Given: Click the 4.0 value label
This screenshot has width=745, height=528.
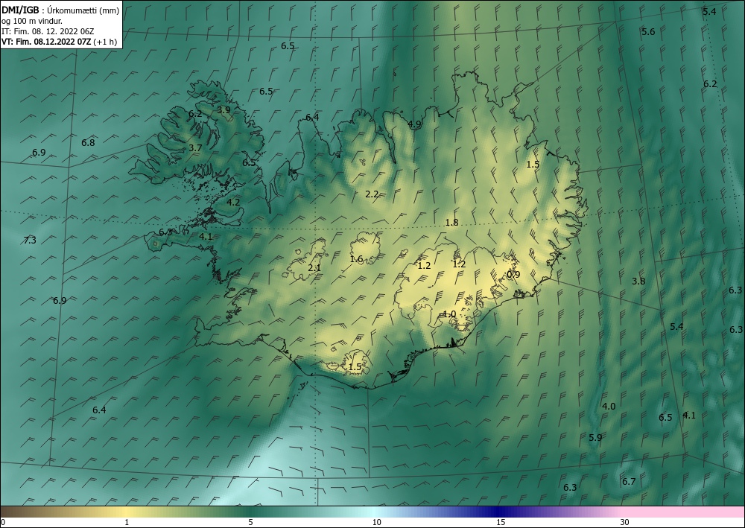Looking at the screenshot, I should pos(609,407).
